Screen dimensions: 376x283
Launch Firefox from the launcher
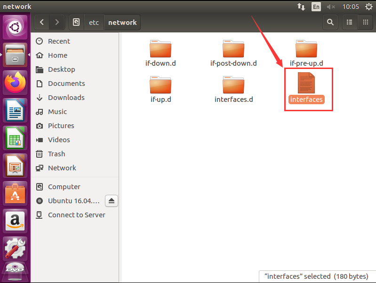pyautogui.click(x=15, y=83)
